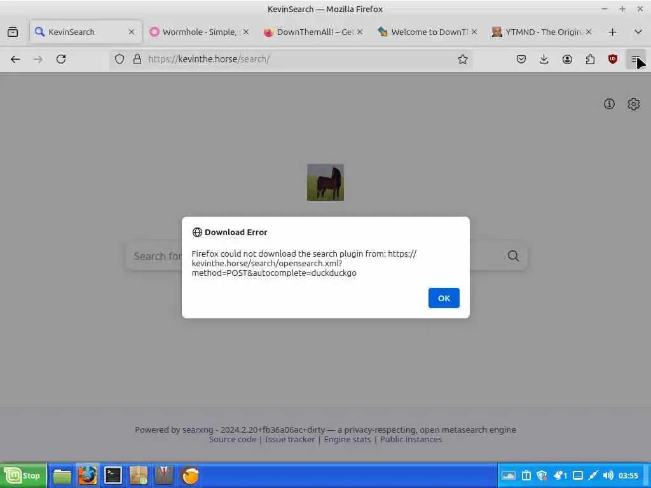Screen dimensions: 651x488
Task: Open security shield tray icon
Action: click(542, 475)
